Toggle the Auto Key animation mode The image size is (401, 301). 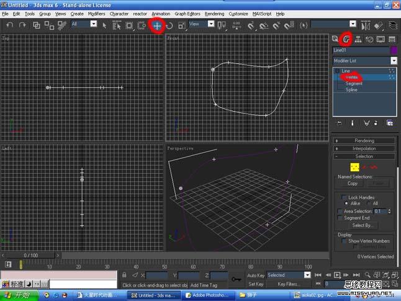click(256, 275)
